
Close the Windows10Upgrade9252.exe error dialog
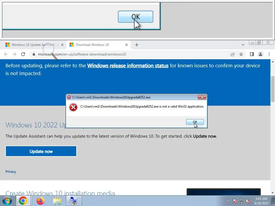click(x=202, y=97)
